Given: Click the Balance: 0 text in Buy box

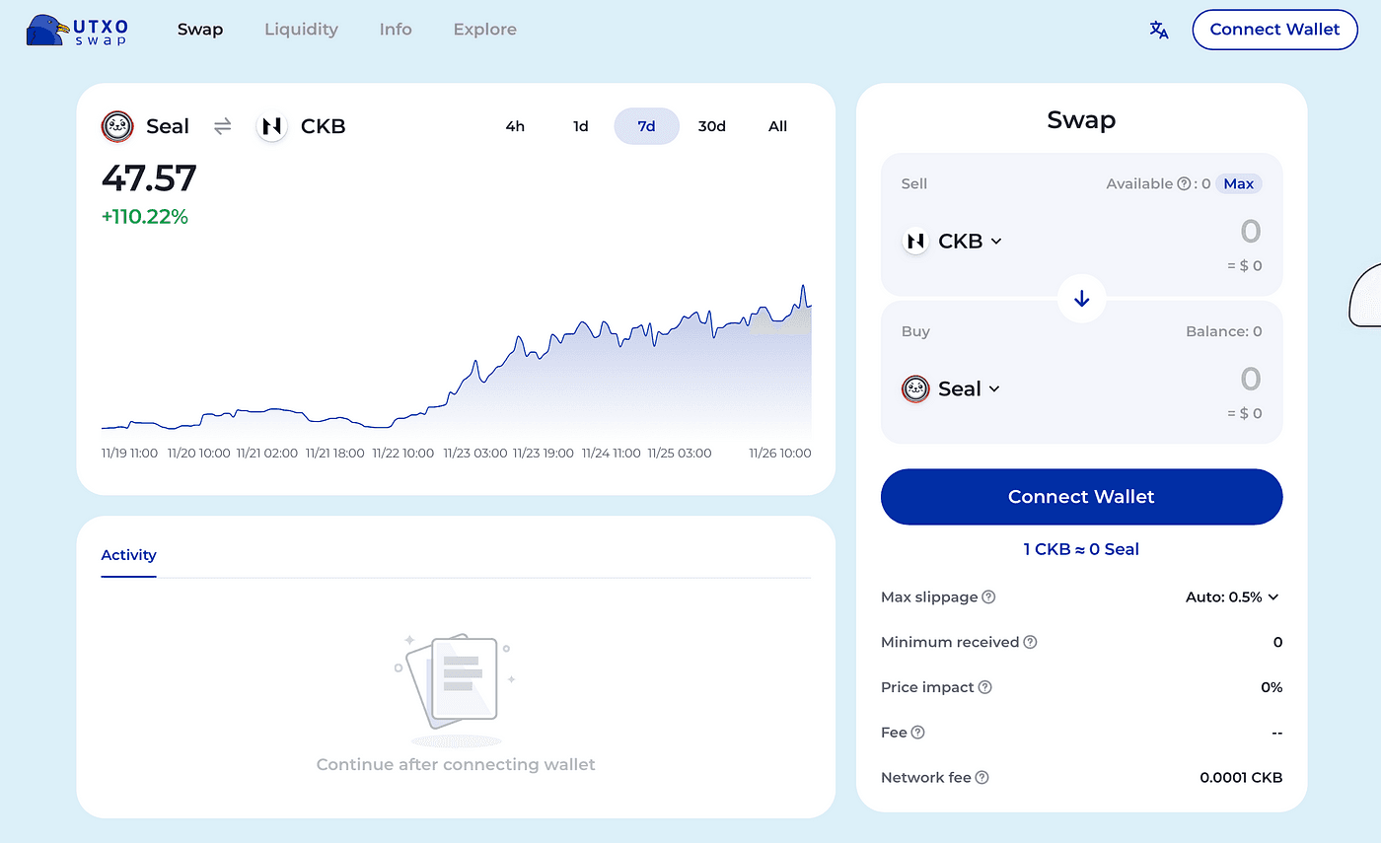Looking at the screenshot, I should click(x=1224, y=331).
